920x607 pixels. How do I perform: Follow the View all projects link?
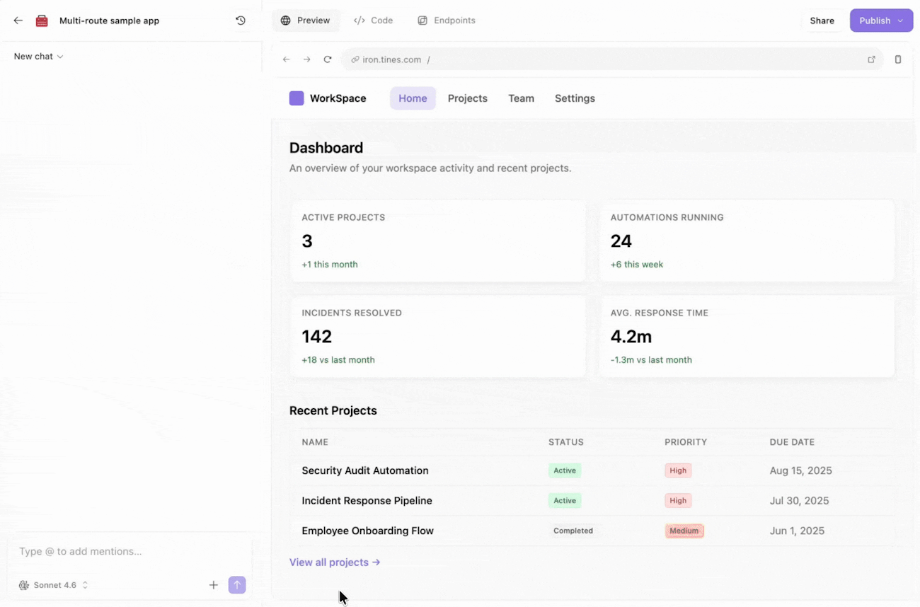click(335, 562)
